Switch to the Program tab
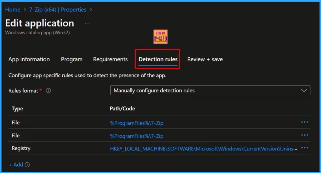This screenshot has width=321, height=173. pos(72,59)
